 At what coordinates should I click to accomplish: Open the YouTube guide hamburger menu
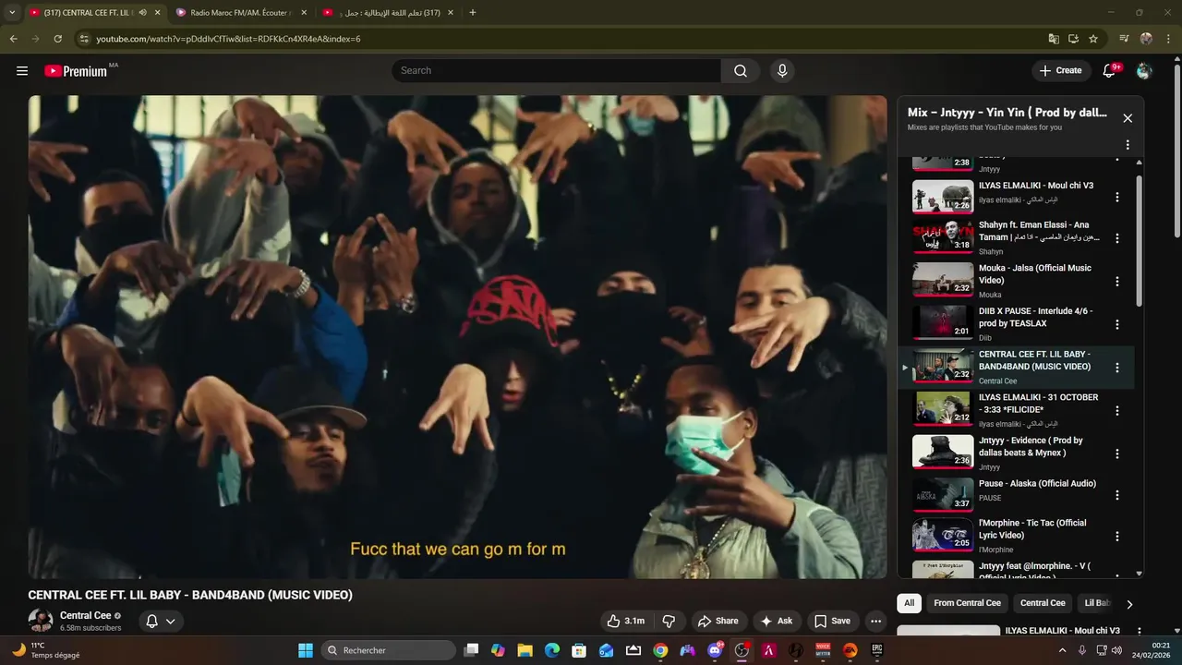[x=22, y=71]
